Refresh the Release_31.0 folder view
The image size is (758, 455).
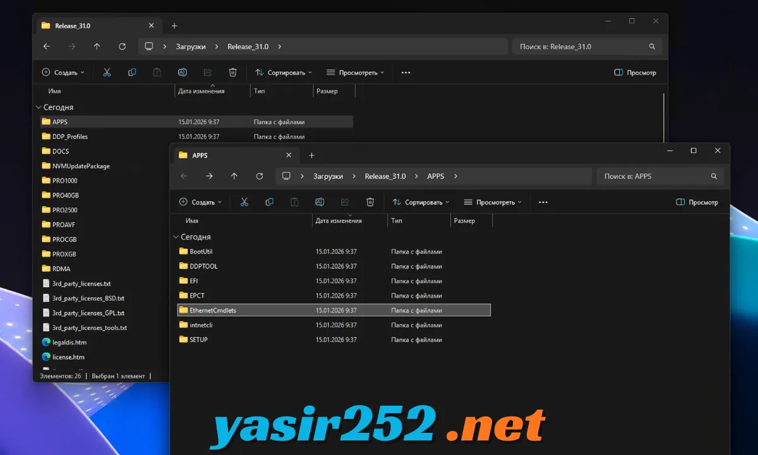pos(122,46)
